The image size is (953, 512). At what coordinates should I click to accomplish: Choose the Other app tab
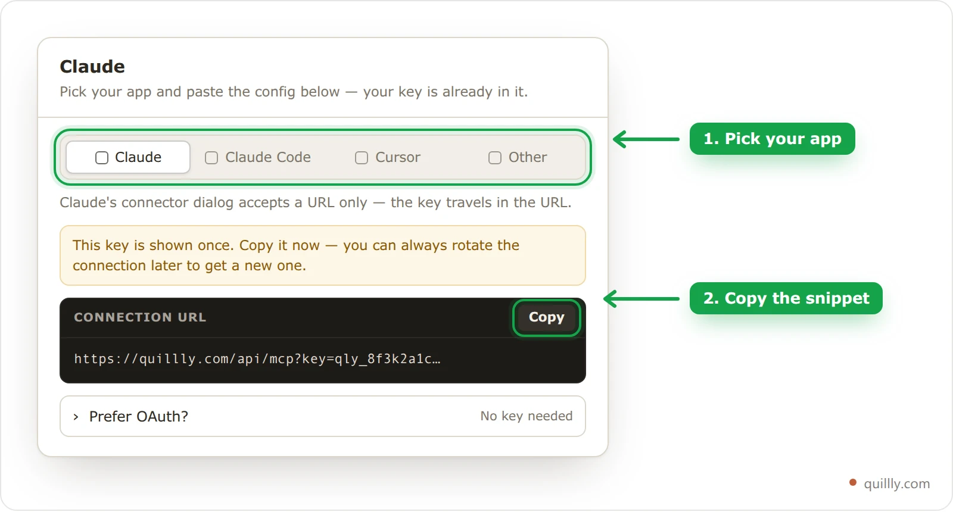pos(518,157)
